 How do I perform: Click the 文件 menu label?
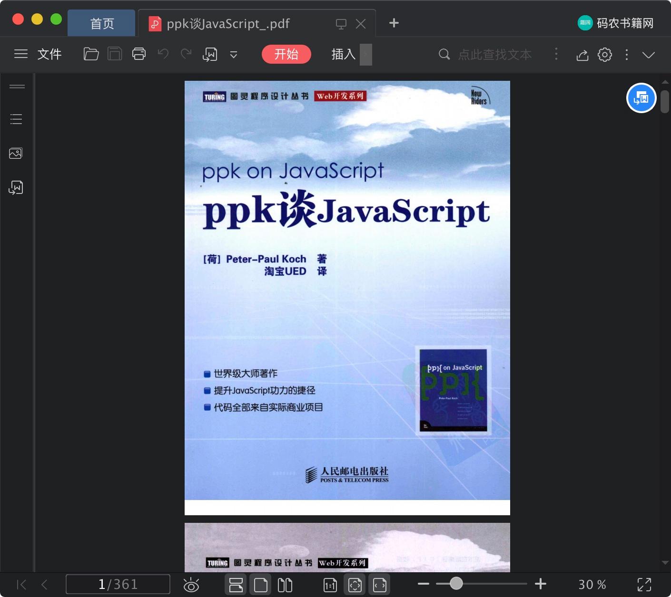coord(49,54)
